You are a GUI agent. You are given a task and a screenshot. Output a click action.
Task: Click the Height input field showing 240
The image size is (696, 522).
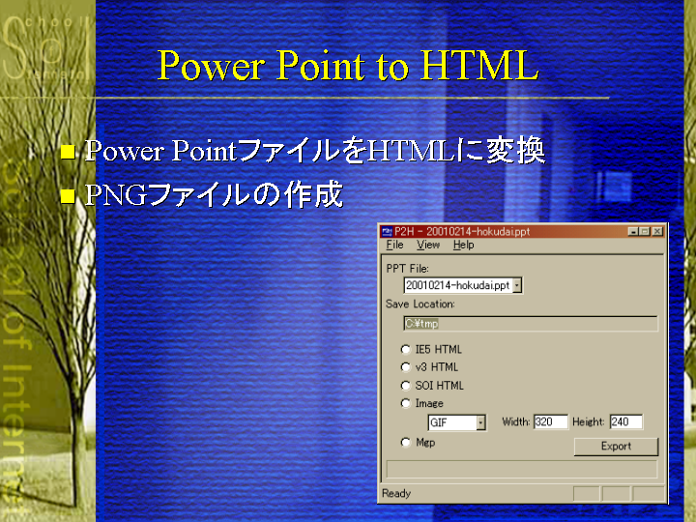point(626,421)
